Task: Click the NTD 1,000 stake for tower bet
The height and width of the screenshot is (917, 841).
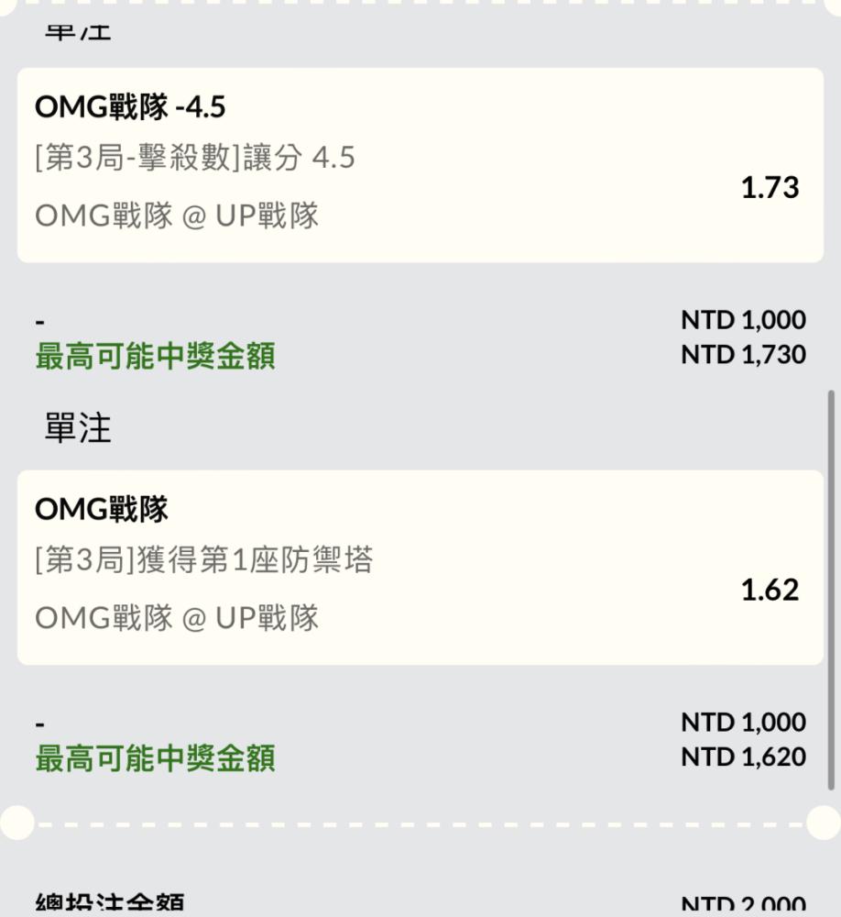Action: 743,723
